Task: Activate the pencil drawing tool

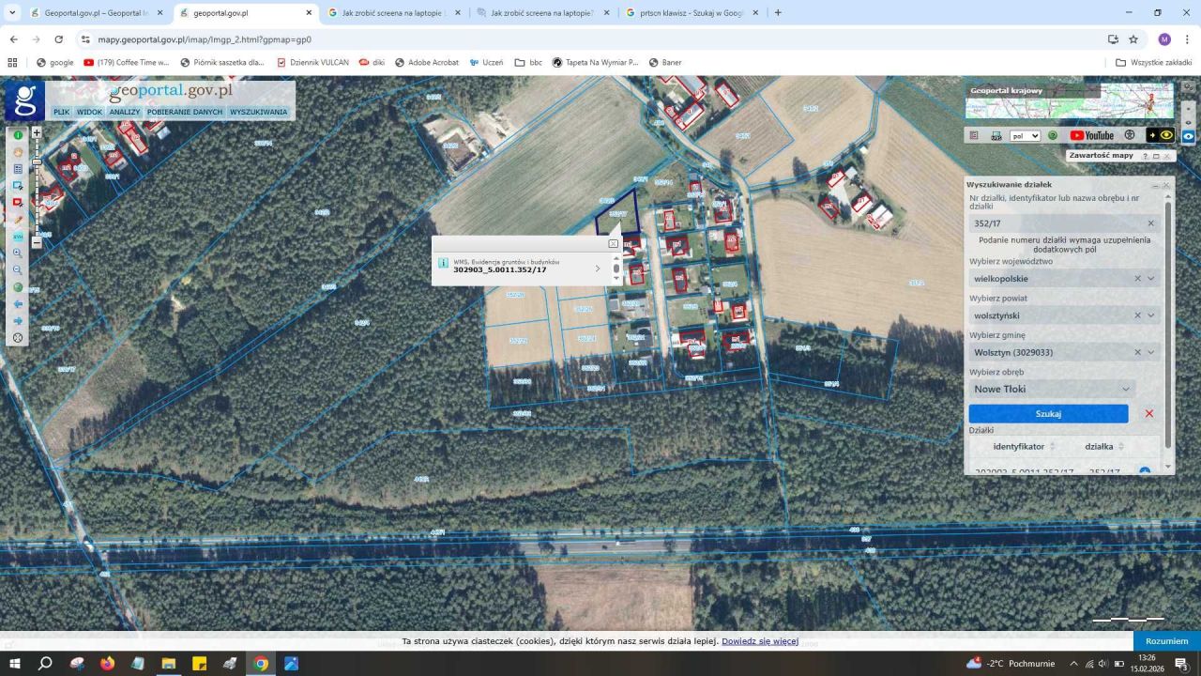Action: [18, 220]
